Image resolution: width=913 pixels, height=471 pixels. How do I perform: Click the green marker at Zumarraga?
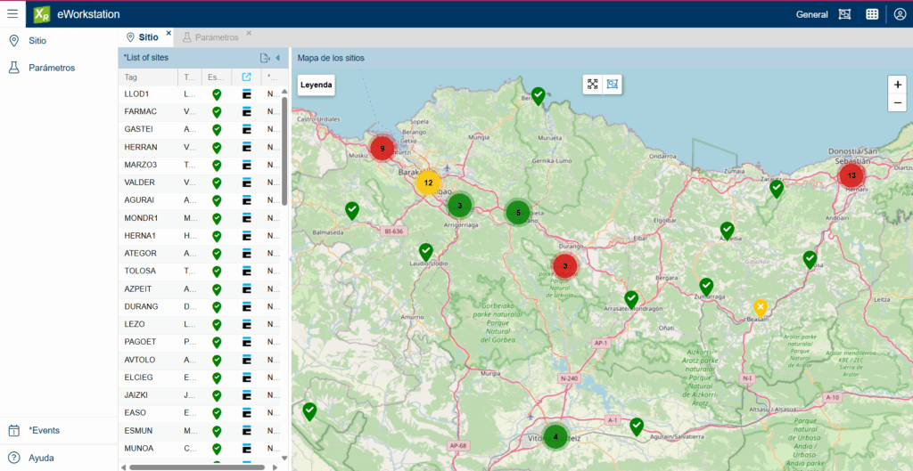706,287
